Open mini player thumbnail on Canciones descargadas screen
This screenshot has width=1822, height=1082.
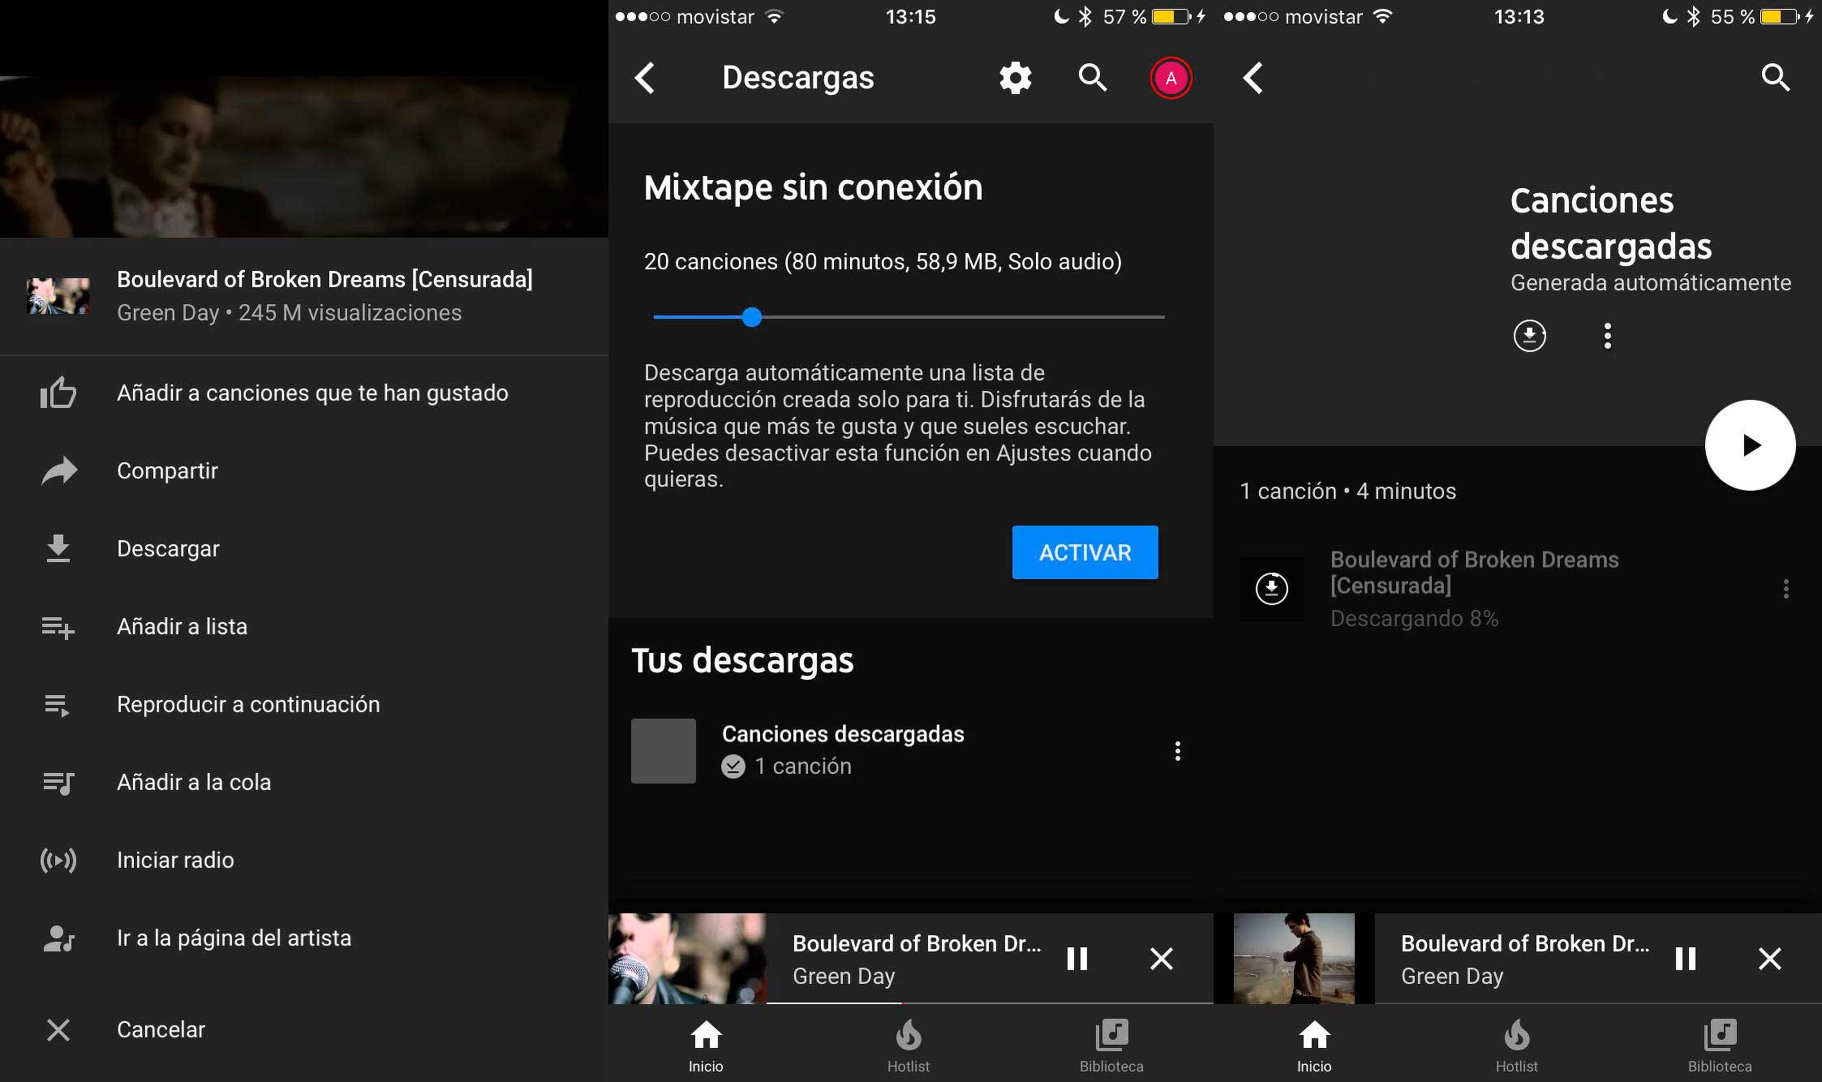1293,959
